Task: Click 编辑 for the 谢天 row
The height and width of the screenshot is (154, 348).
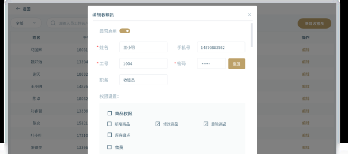Action: click(x=306, y=74)
